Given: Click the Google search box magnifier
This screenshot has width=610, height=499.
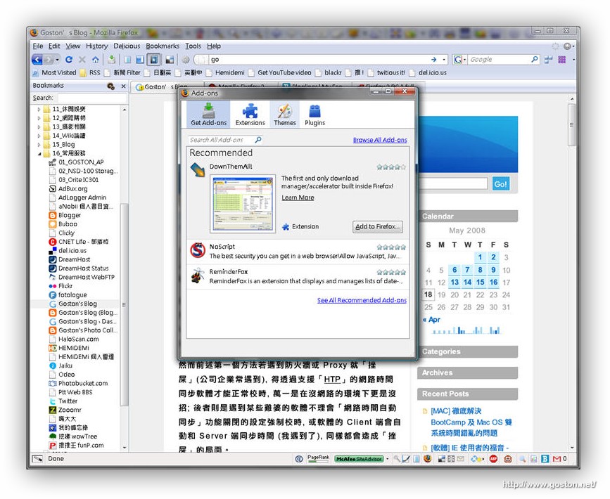Looking at the screenshot, I should tap(535, 60).
